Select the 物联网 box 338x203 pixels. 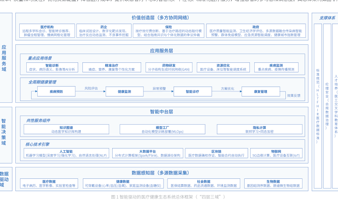[x=276, y=153]
